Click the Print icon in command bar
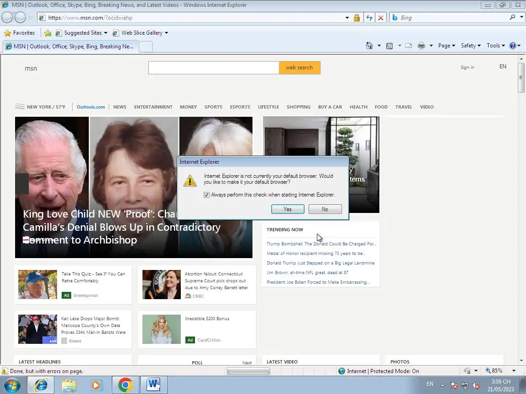This screenshot has width=526, height=394. 421,46
